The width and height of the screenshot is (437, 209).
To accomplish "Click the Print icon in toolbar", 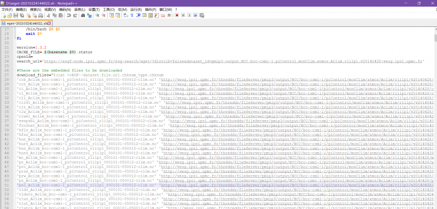I will (x=40, y=15).
